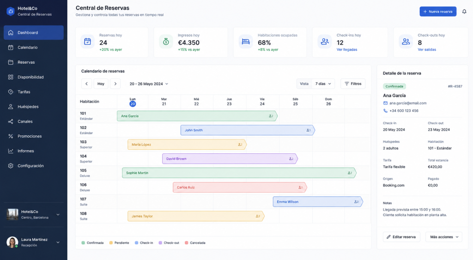Click the phone icon next to +34 600 123 456
473x260 pixels.
pos(385,111)
